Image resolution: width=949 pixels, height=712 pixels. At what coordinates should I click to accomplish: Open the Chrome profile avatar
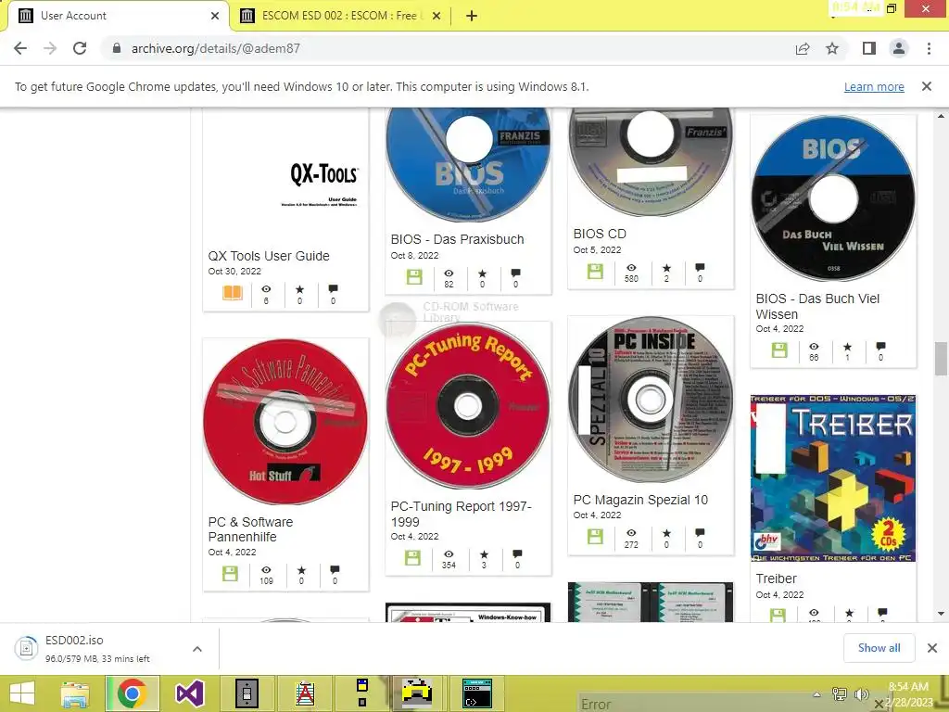tap(899, 48)
